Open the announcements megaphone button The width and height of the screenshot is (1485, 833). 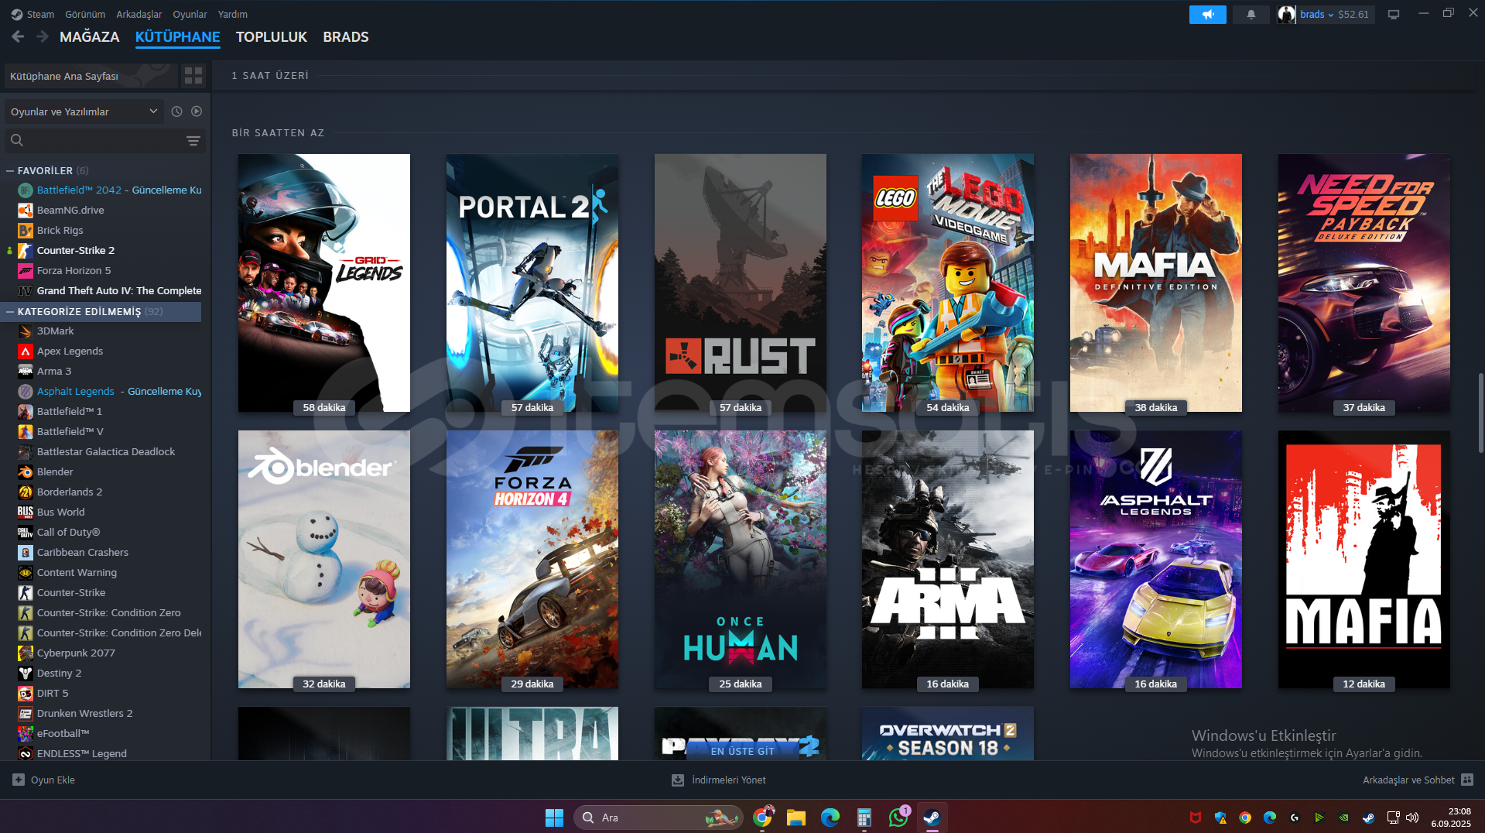(1207, 15)
